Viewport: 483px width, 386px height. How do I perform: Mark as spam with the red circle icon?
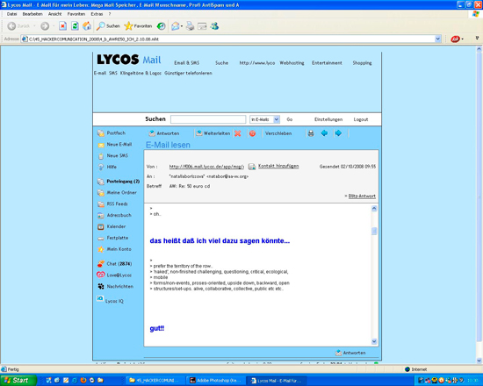pos(252,133)
